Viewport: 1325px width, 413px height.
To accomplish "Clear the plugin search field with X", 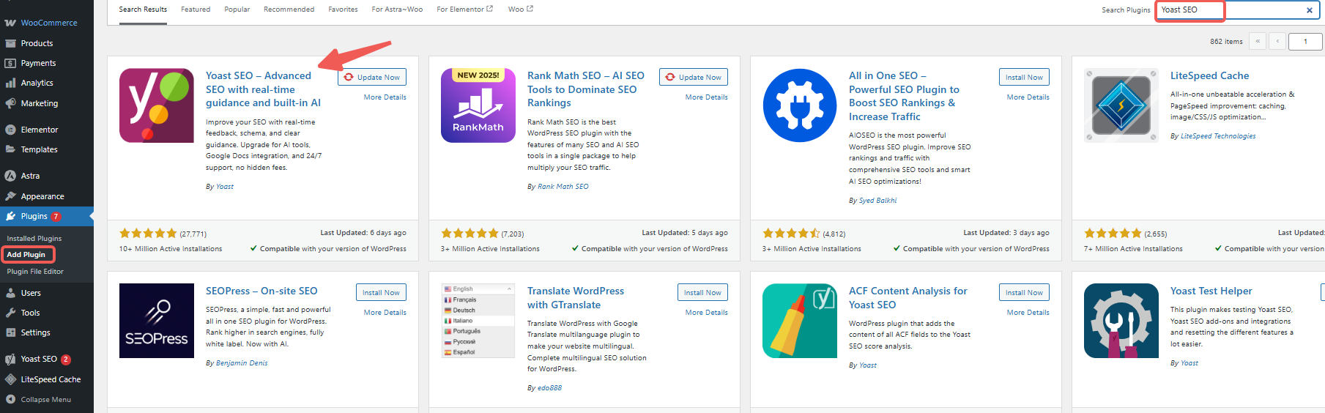I will tap(1310, 10).
